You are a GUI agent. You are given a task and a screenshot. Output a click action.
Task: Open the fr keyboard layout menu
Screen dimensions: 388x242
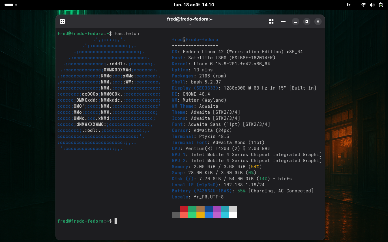click(349, 5)
